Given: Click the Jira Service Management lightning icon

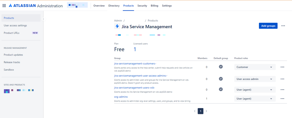Looking at the screenshot, I should [x=117, y=26].
